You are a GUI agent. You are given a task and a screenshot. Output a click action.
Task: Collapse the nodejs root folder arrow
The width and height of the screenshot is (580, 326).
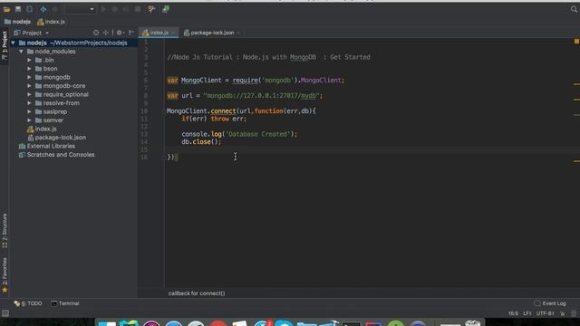coord(14,43)
